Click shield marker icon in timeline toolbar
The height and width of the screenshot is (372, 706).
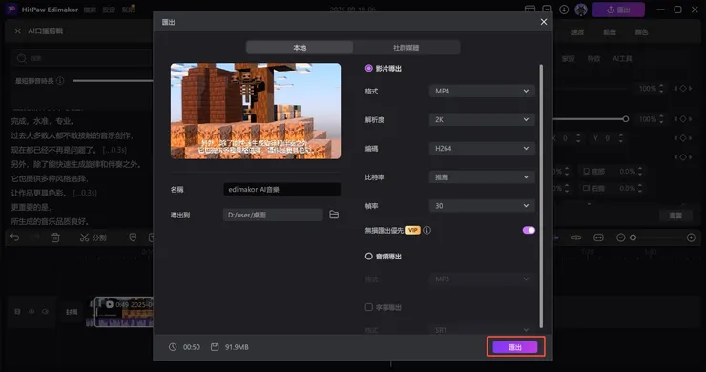point(133,238)
